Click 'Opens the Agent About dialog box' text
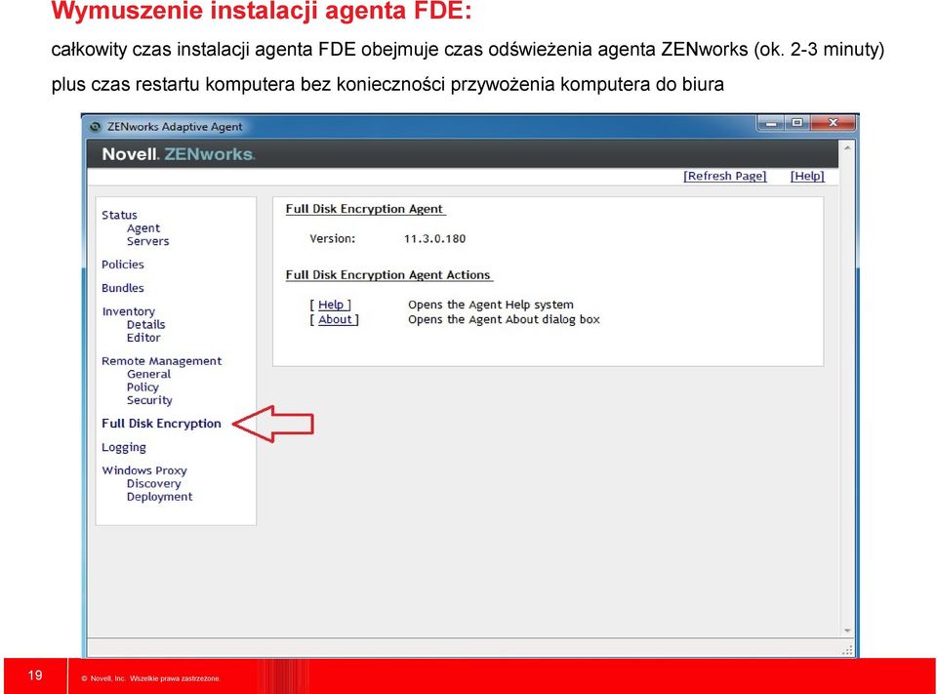The width and height of the screenshot is (937, 694). coord(504,320)
